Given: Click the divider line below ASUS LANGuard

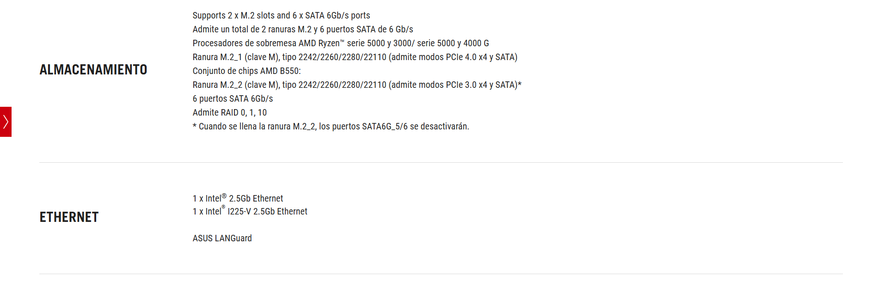Looking at the screenshot, I should (441, 274).
